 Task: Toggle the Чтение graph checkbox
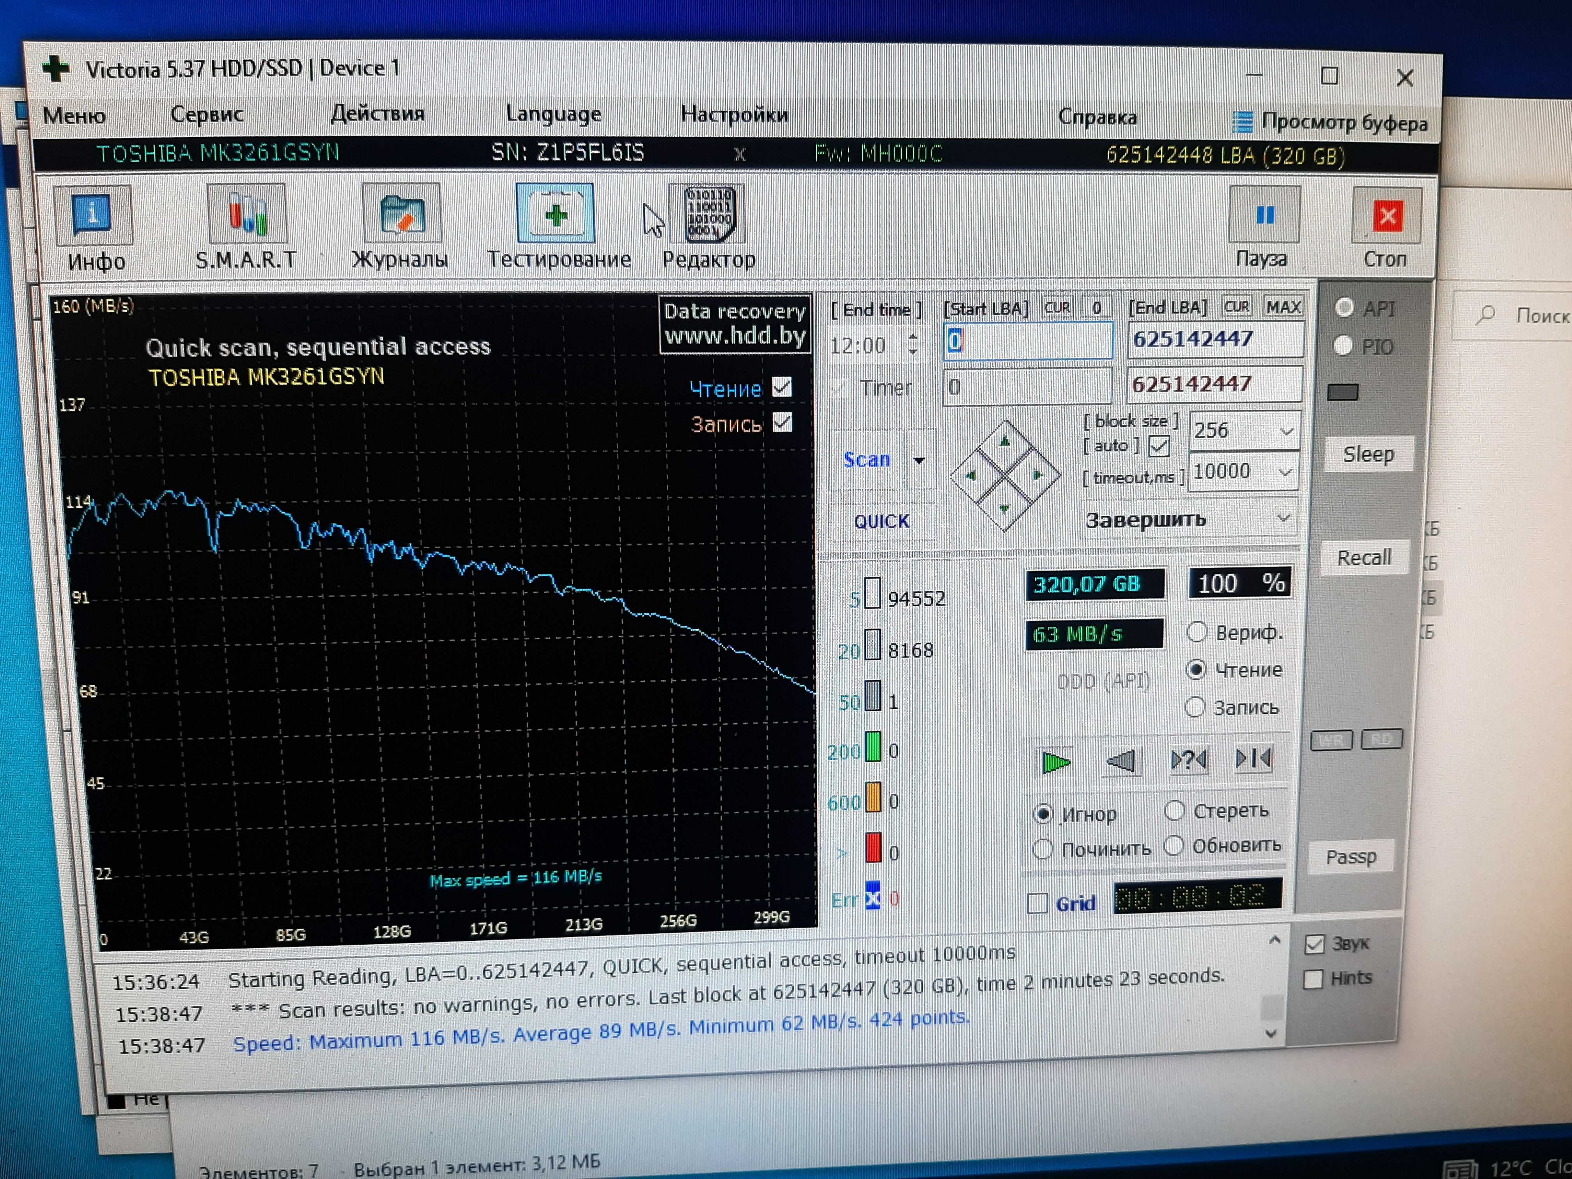click(782, 387)
